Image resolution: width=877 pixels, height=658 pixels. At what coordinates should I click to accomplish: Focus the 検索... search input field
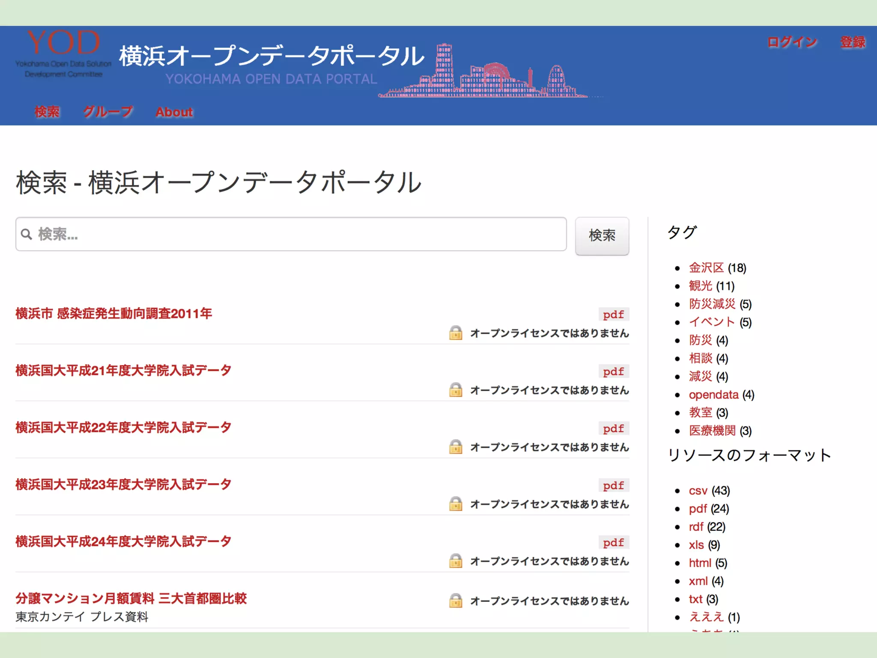tap(291, 234)
